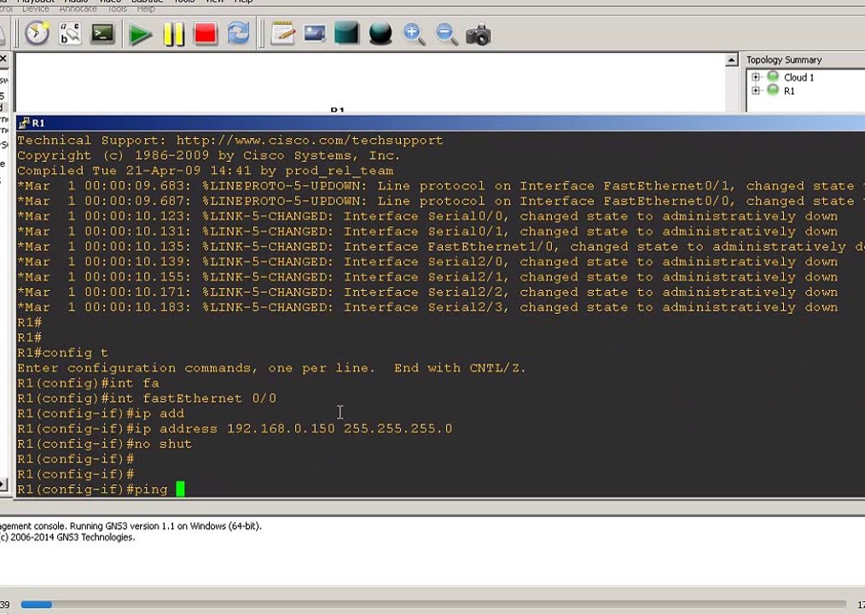Click the snapshot clock icon in toolbar
865x614 pixels.
pyautogui.click(x=37, y=33)
